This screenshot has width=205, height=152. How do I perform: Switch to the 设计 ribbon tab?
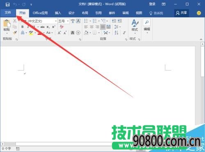71,13
